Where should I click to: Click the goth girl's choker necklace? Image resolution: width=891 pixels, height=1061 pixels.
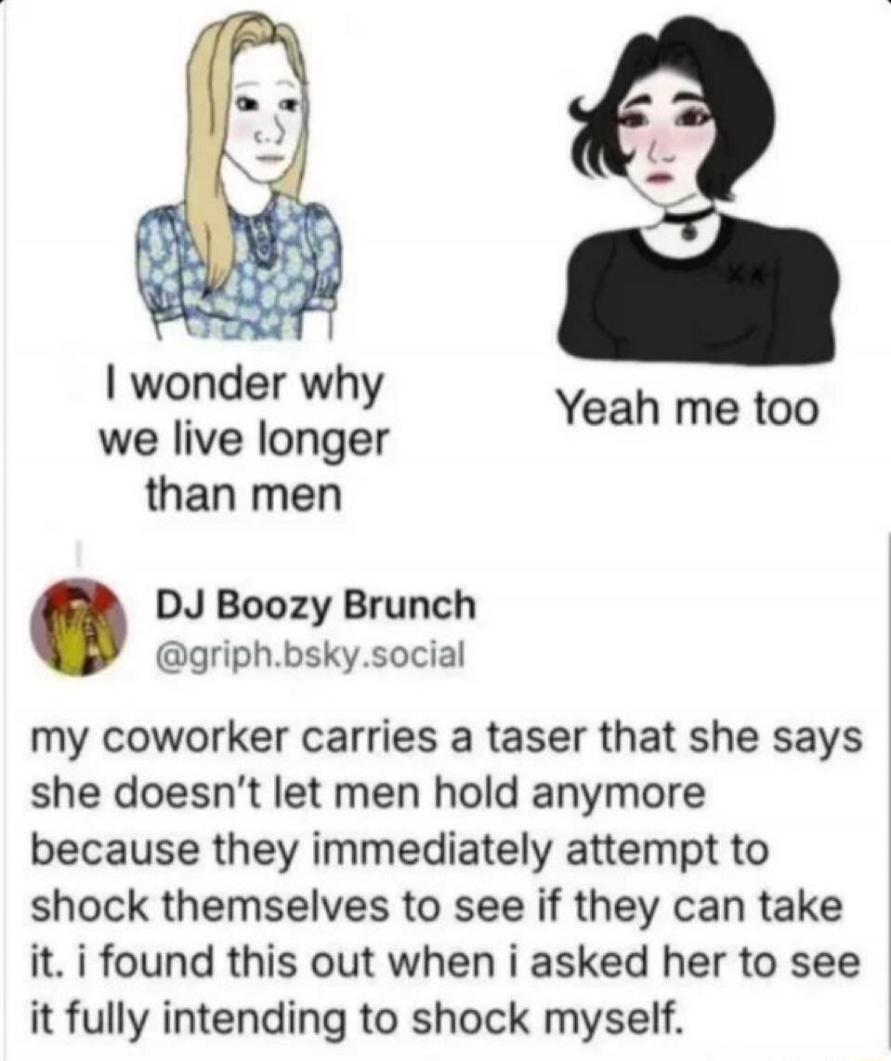pyautogui.click(x=688, y=222)
